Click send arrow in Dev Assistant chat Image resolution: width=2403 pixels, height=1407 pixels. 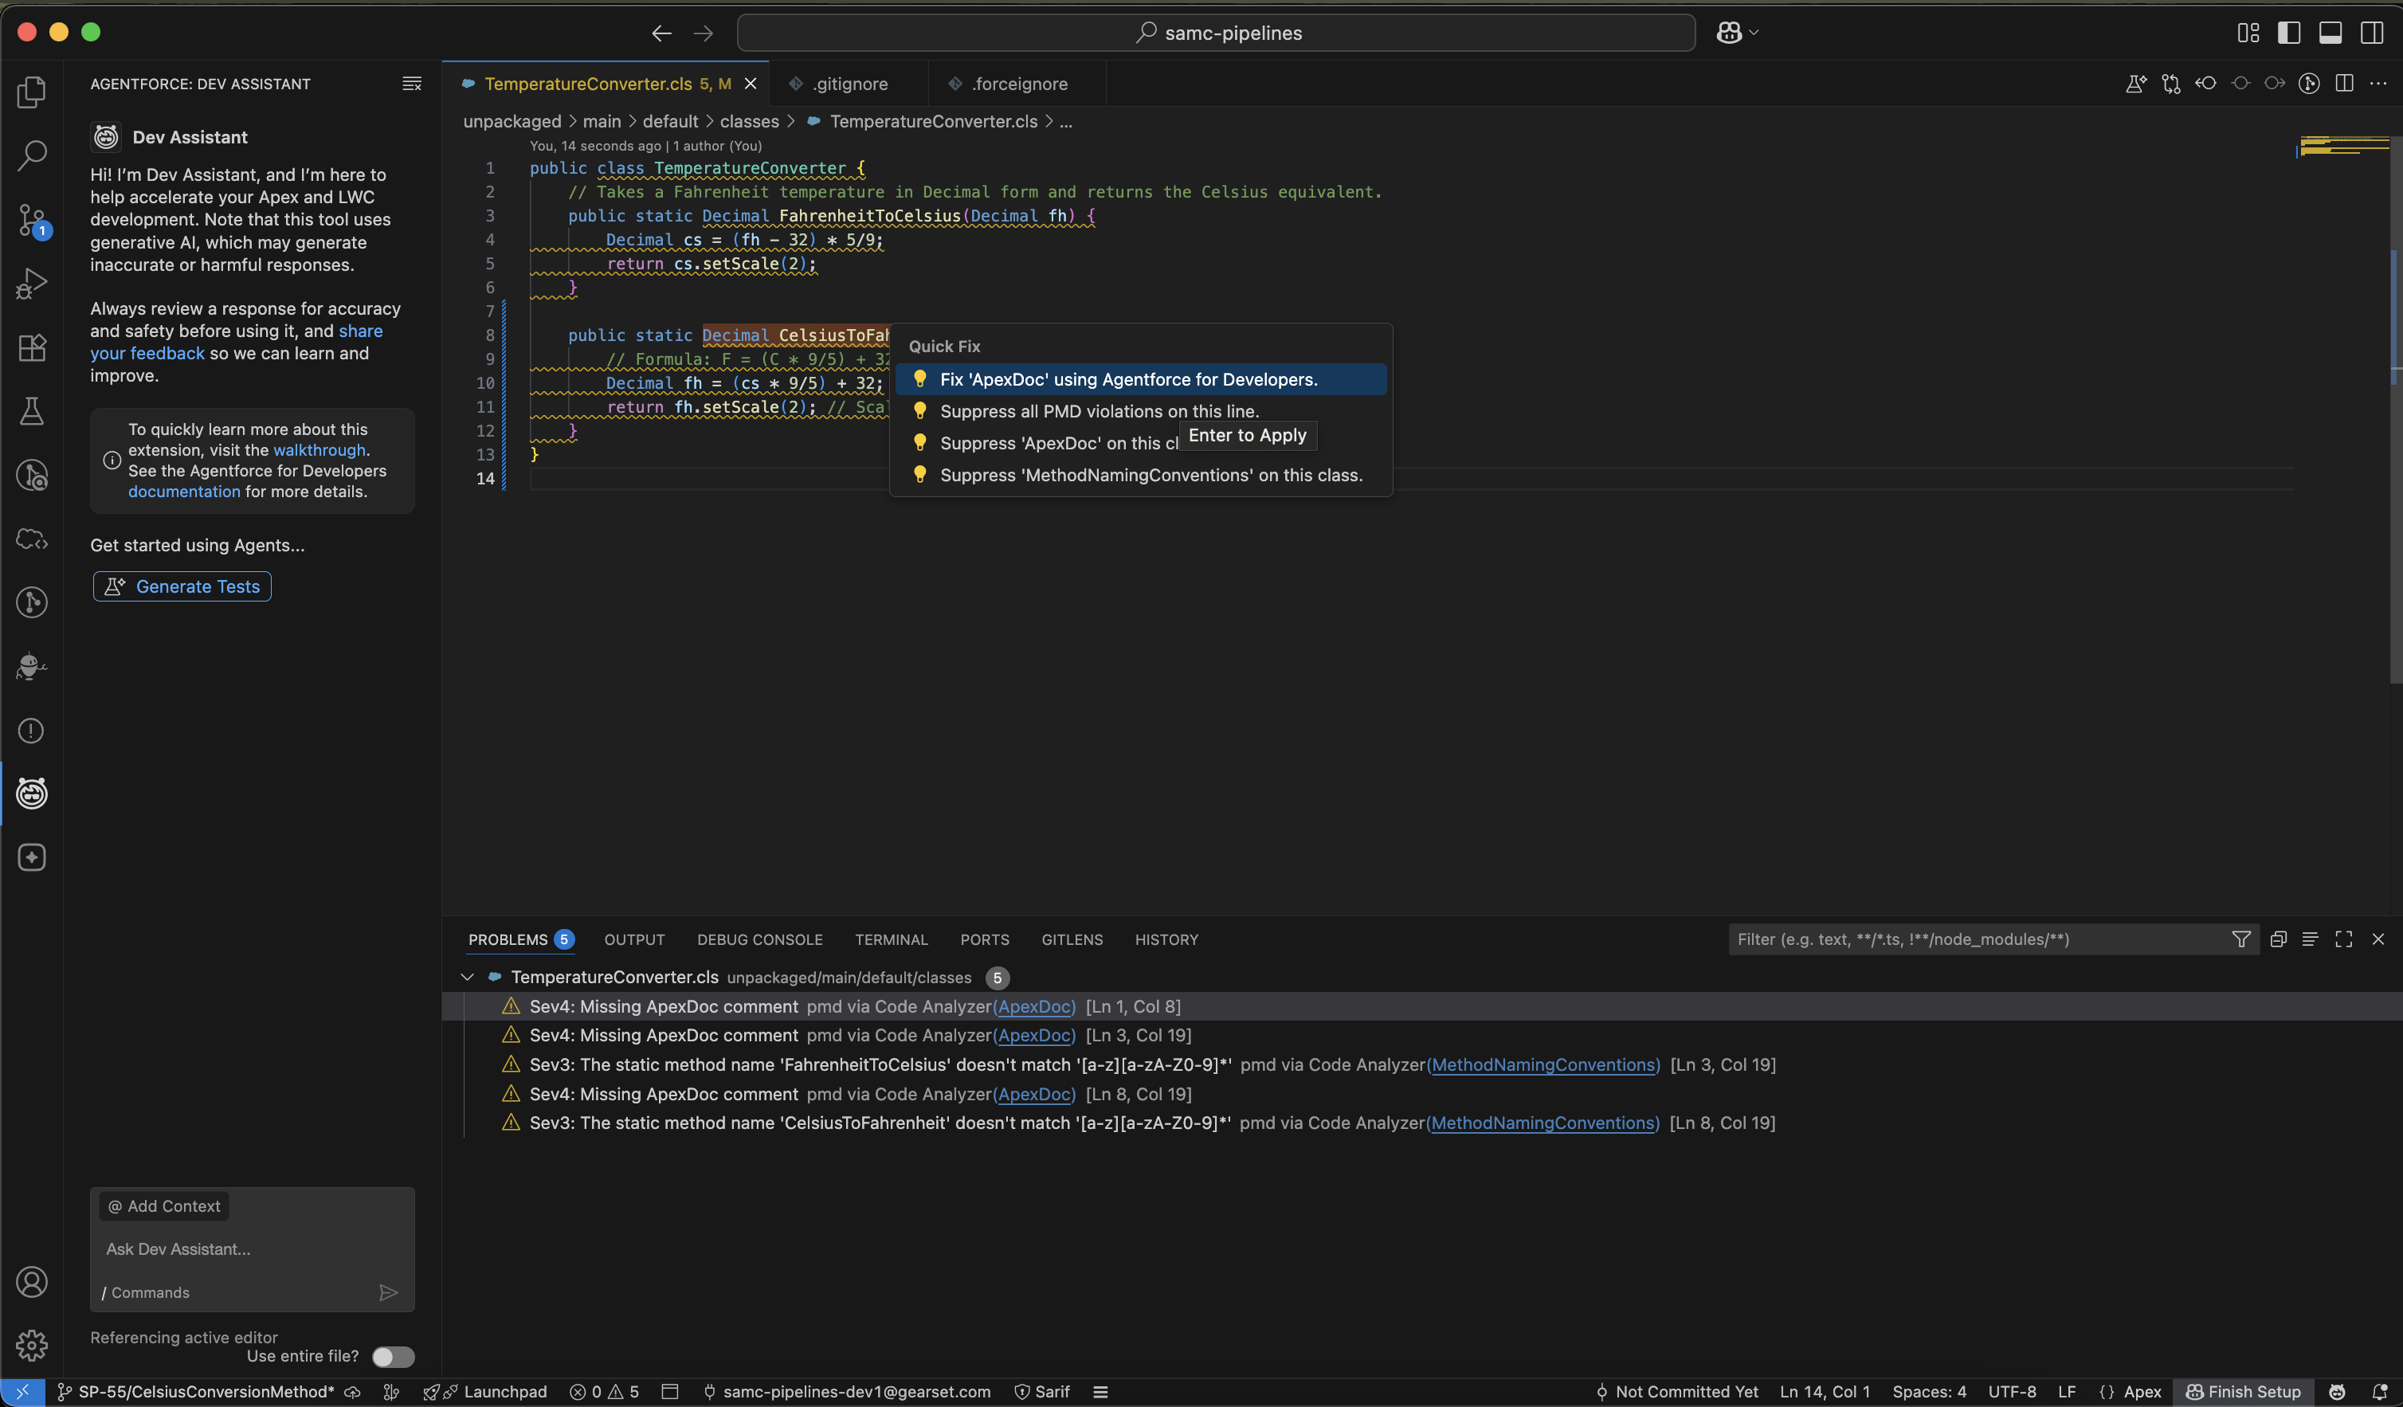388,1292
